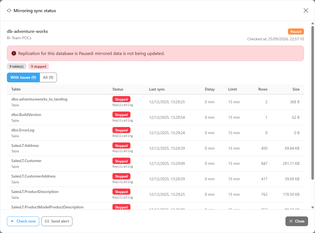Screen dimensions: 315x233
Task: Click the BI-Team-POCs workspace label
Action: click(x=19, y=38)
